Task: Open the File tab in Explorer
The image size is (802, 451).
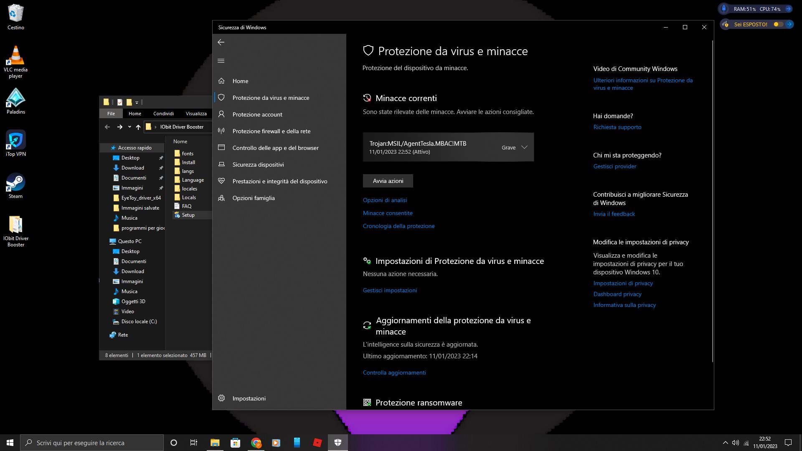Action: click(x=111, y=114)
